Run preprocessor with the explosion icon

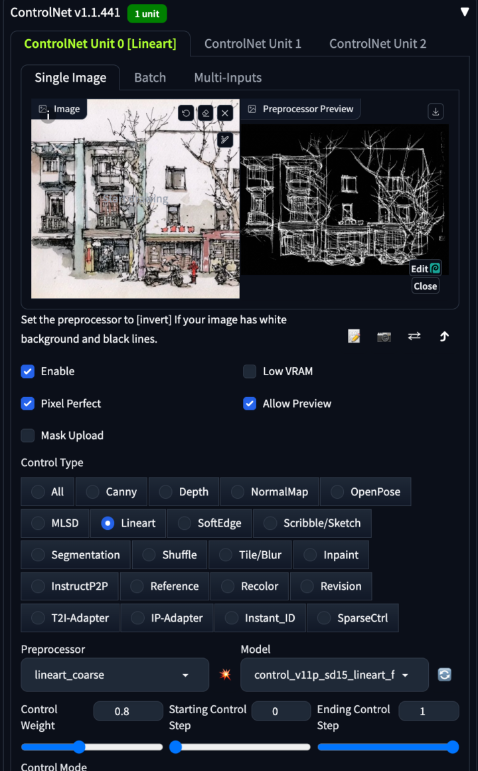coord(226,675)
